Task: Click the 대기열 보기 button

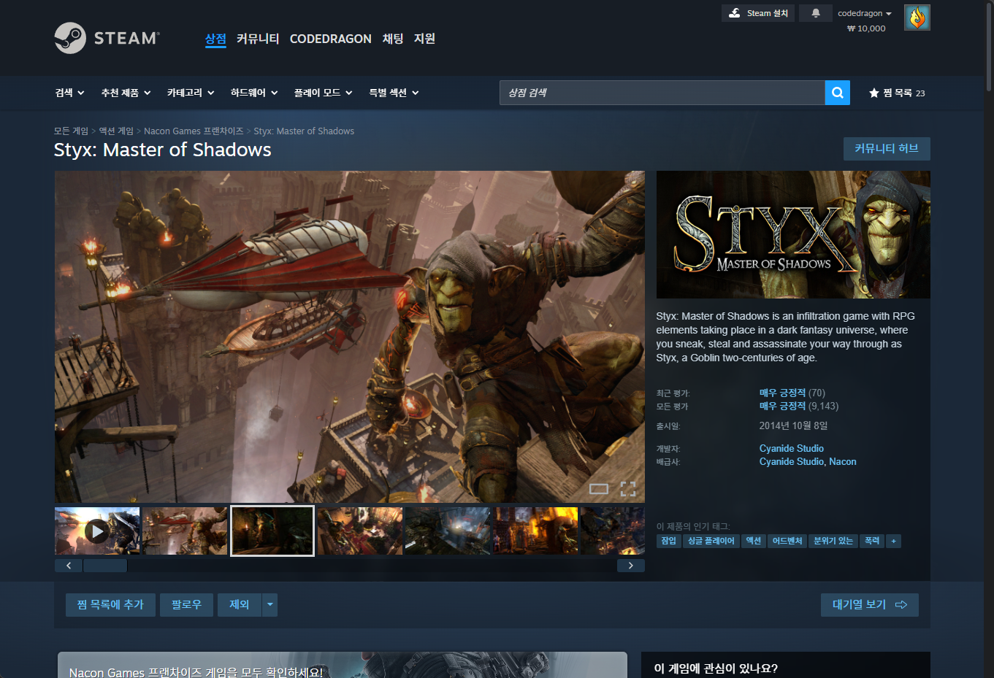Action: (870, 604)
